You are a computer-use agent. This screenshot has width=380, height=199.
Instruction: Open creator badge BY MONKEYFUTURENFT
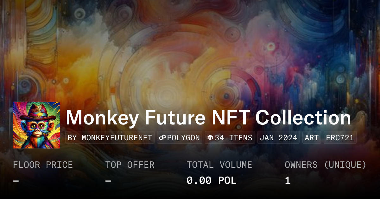pyautogui.click(x=110, y=138)
